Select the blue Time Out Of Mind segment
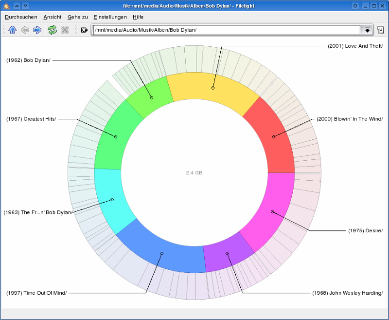 (161, 252)
